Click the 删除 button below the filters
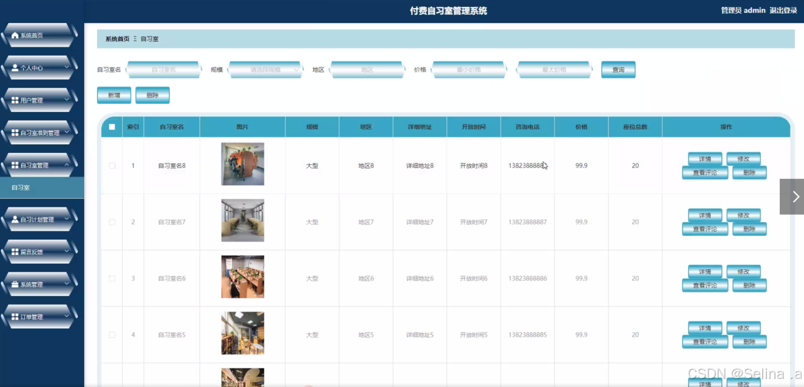The height and width of the screenshot is (387, 804). [152, 95]
